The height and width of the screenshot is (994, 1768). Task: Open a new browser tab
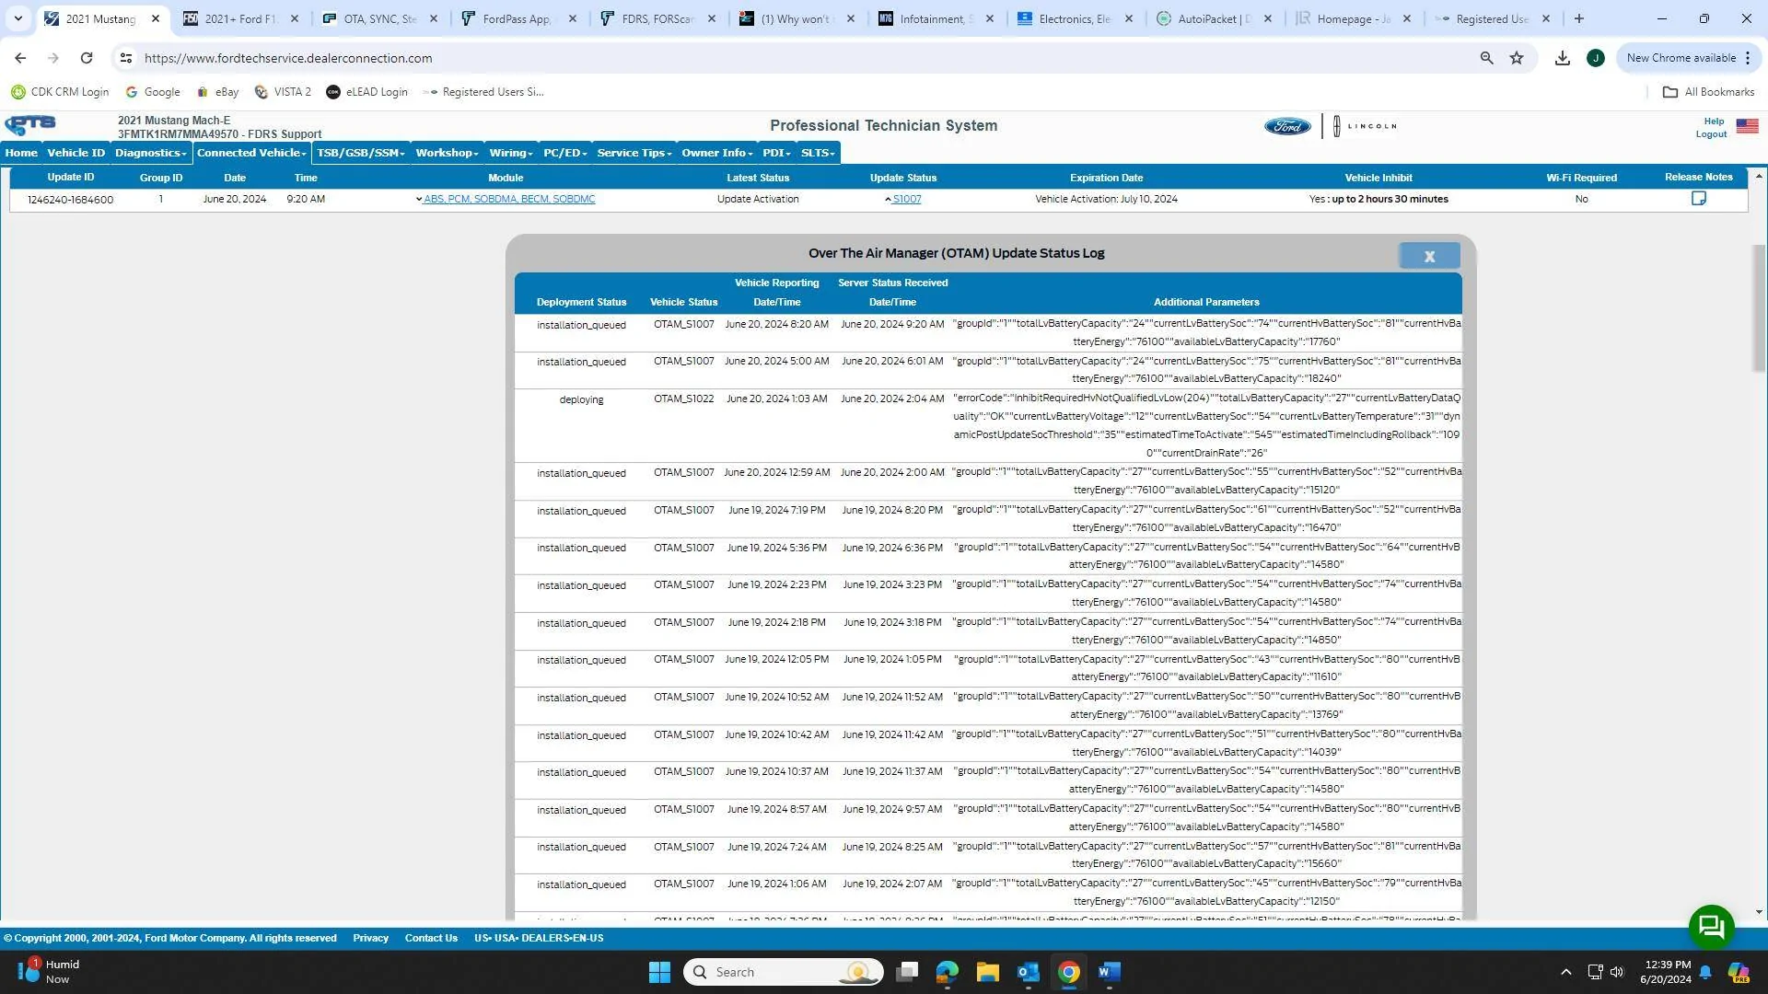tap(1579, 18)
